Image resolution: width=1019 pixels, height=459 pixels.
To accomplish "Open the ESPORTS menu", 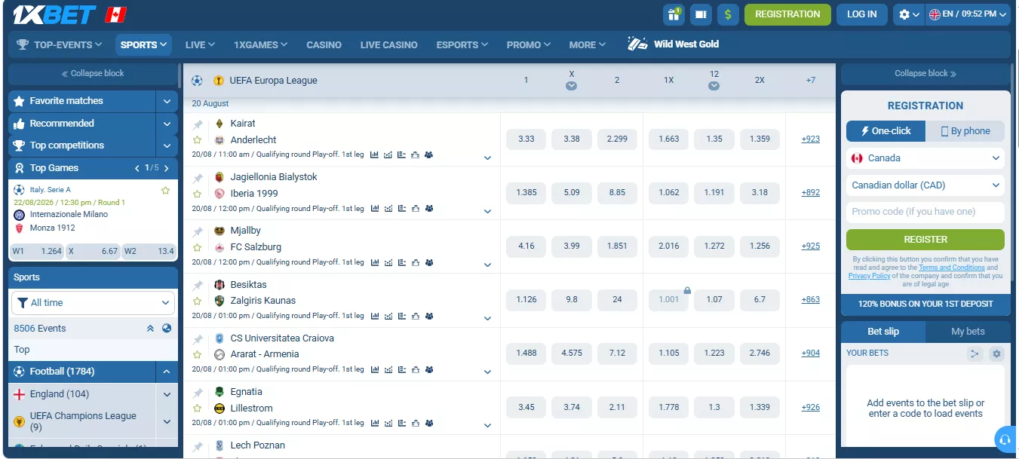I will click(x=462, y=44).
